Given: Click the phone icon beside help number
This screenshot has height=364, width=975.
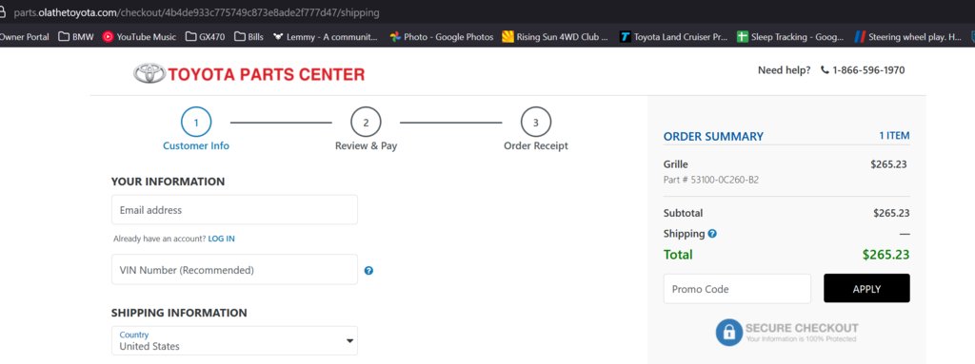Looking at the screenshot, I should click(x=825, y=70).
